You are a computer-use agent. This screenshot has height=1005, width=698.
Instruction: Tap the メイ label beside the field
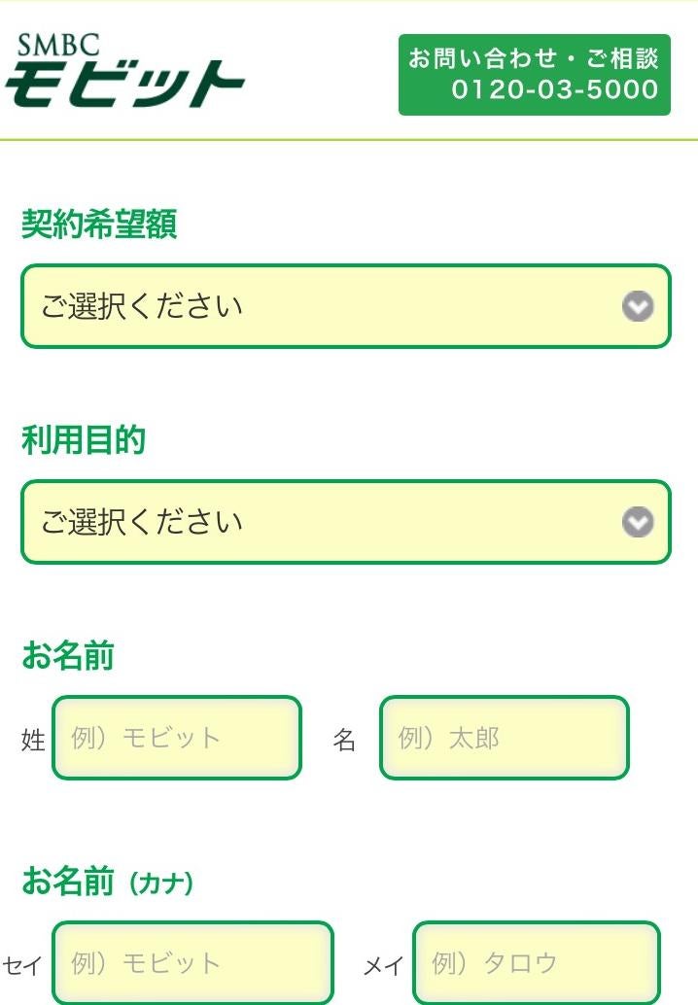click(x=383, y=965)
